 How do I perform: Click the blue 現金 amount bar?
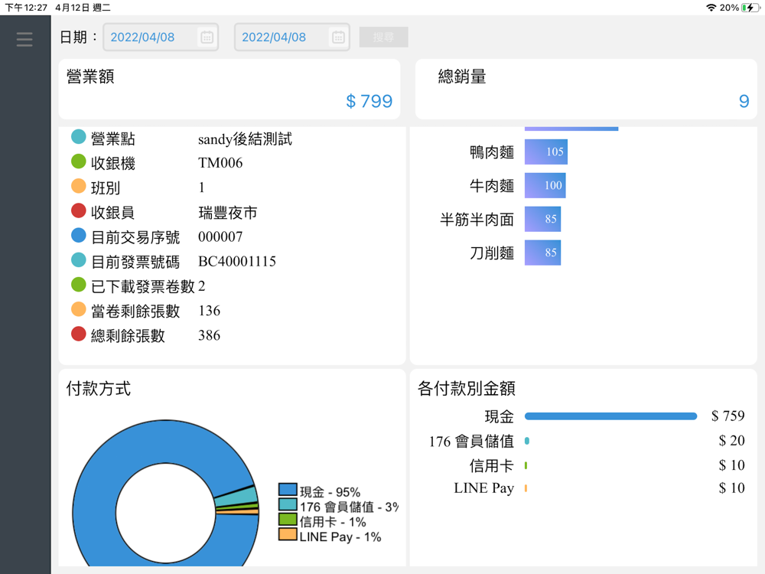click(610, 416)
